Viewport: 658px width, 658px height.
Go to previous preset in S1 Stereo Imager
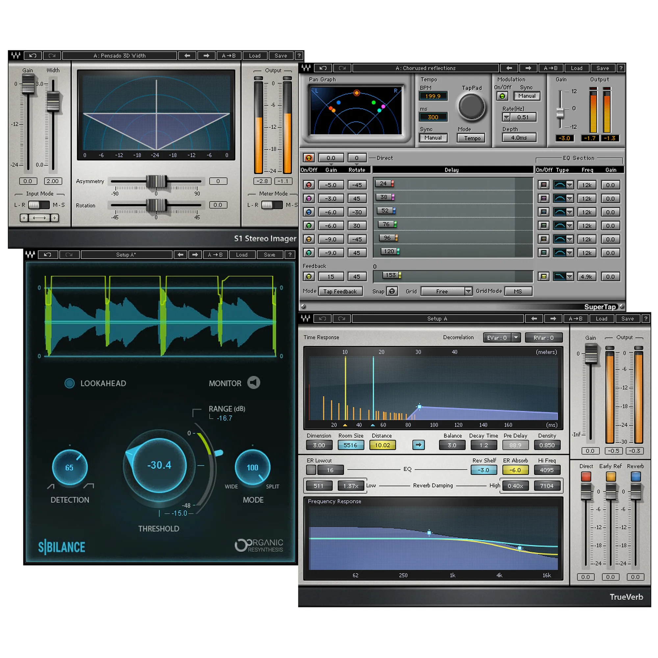187,56
